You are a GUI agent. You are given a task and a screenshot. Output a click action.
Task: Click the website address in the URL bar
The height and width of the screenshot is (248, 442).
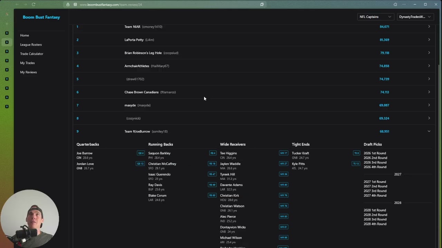111,4
